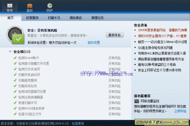Viewport: 190px width, 126px height.
Task: Click the 扫描开机启动项 item text
Action: (x=29, y=75)
